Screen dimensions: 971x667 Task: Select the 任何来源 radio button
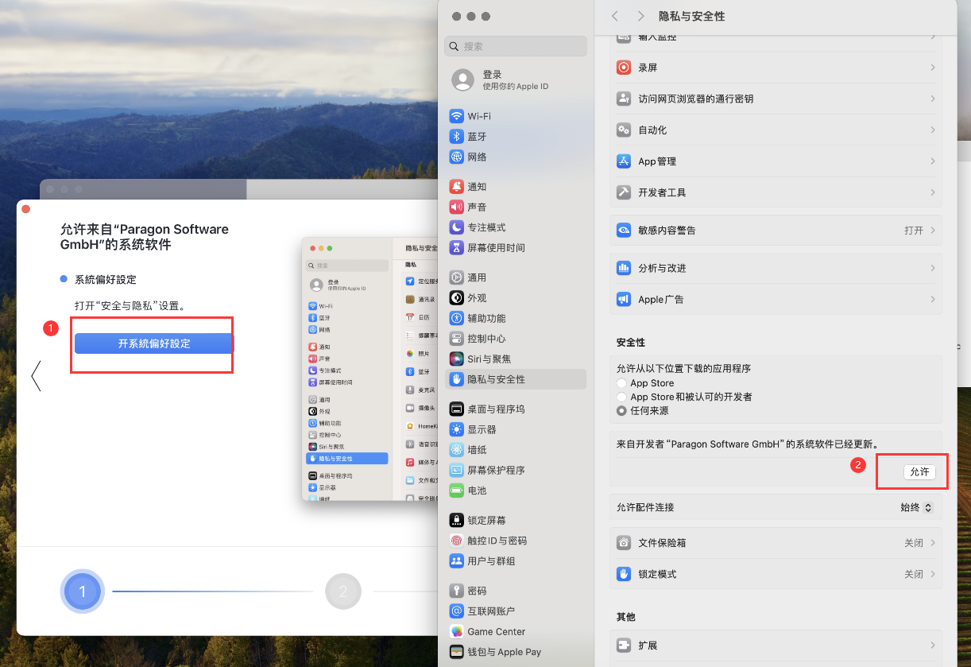coord(622,411)
